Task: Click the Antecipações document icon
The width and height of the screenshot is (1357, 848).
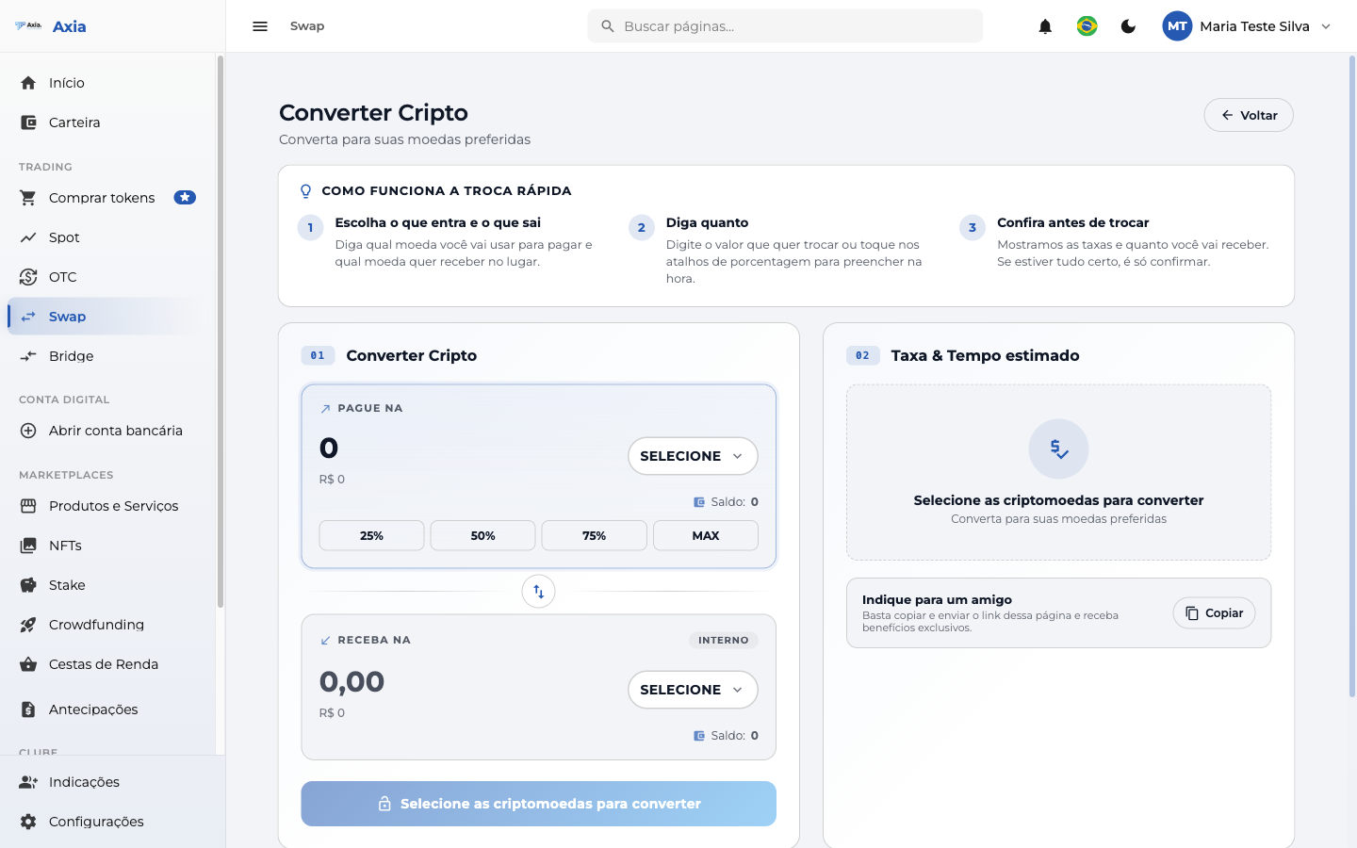Action: point(28,709)
